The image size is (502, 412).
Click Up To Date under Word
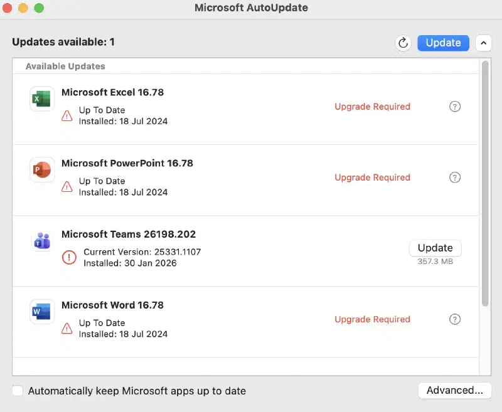(102, 323)
